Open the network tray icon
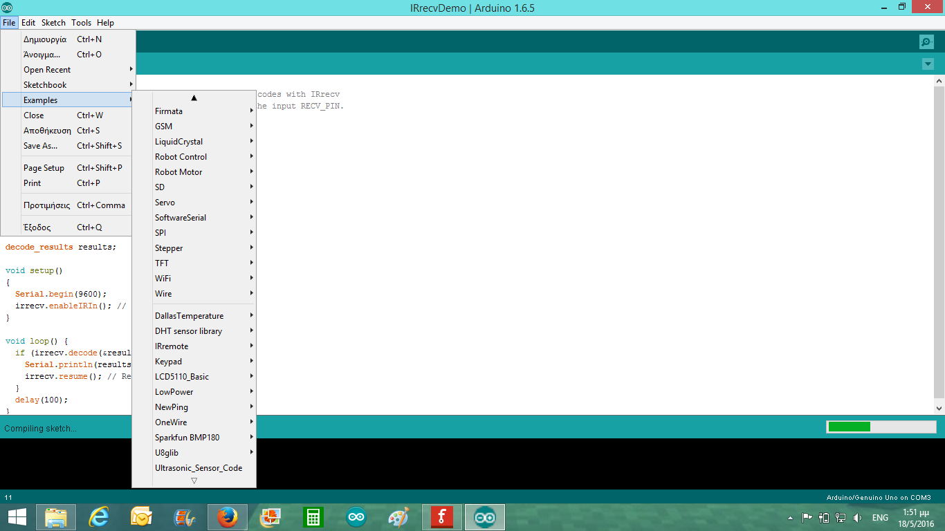Viewport: 945px width, 531px height. coord(841,517)
